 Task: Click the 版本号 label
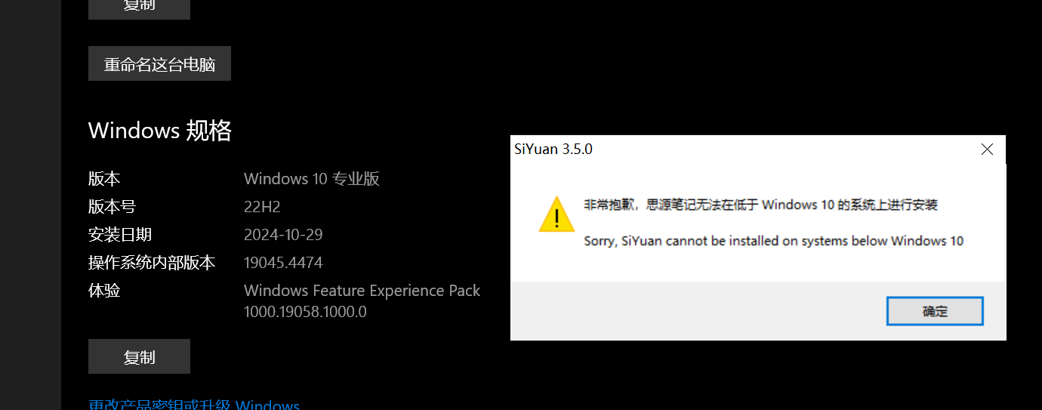tap(112, 207)
